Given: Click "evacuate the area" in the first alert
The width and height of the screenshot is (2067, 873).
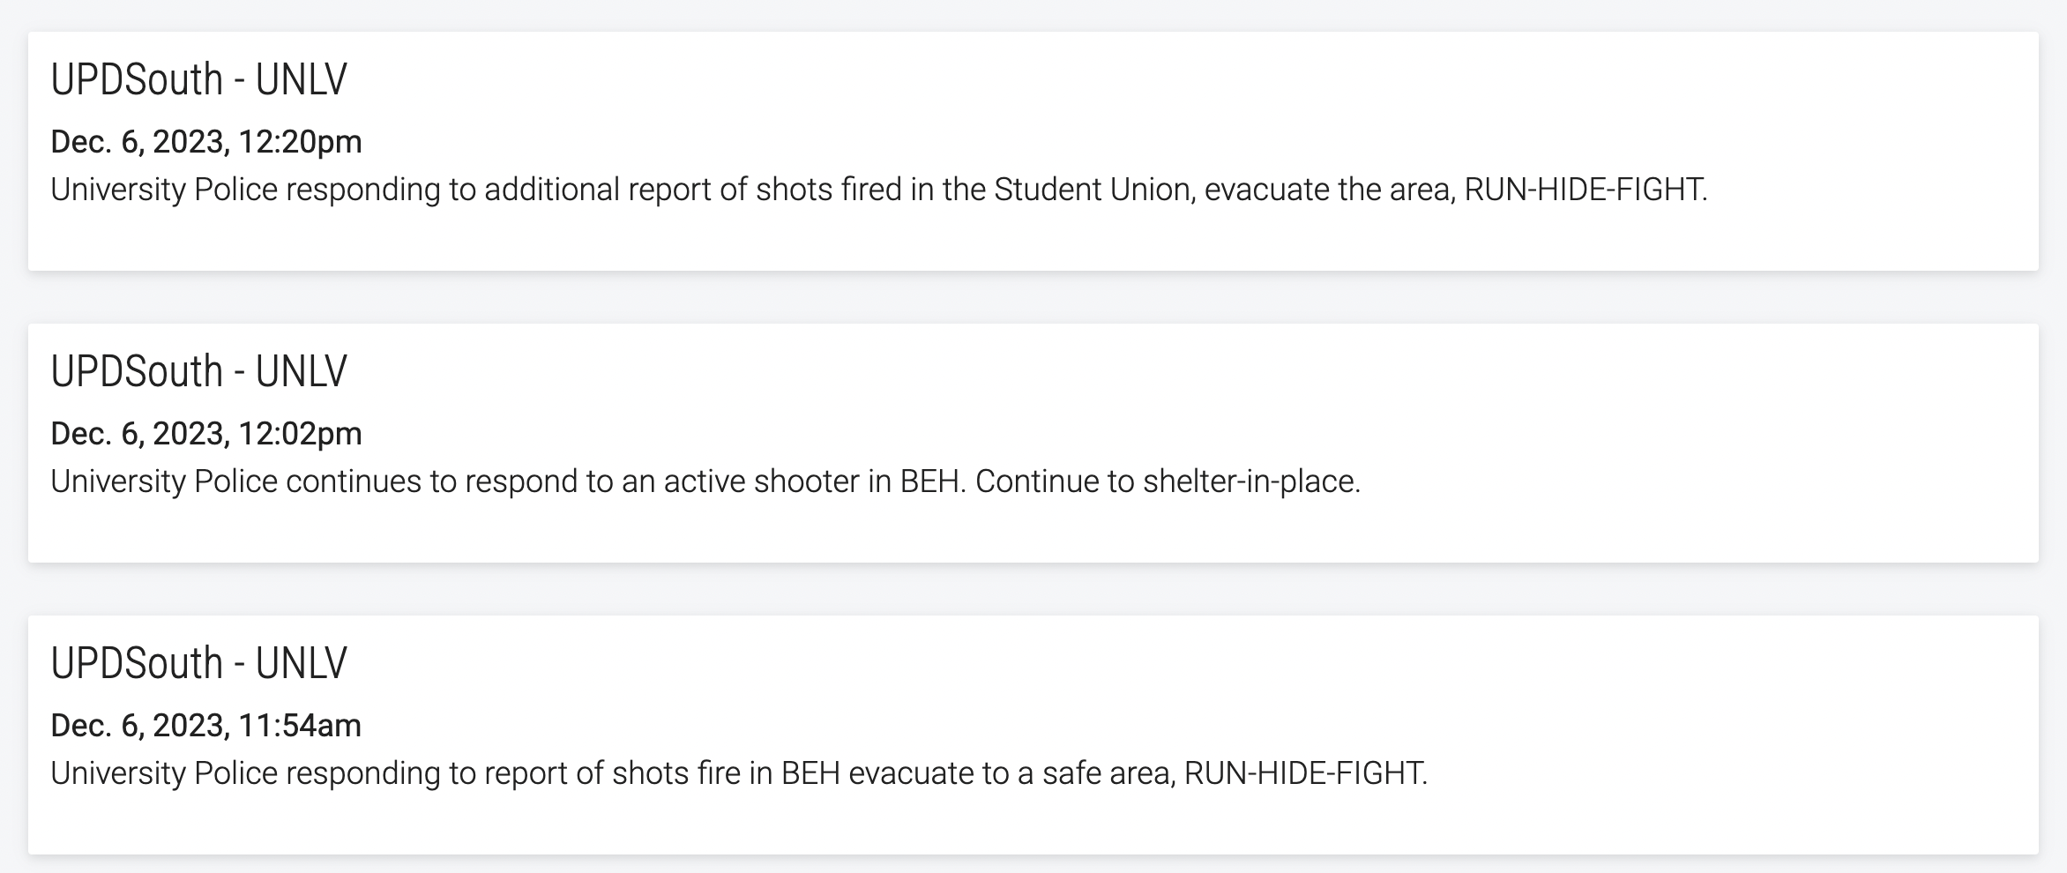Looking at the screenshot, I should [1328, 190].
